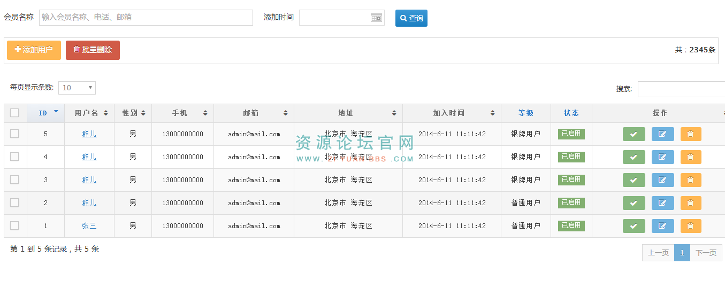Click 银牌用户 level cell in row ID 5
This screenshot has height=296, width=725.
(526, 134)
